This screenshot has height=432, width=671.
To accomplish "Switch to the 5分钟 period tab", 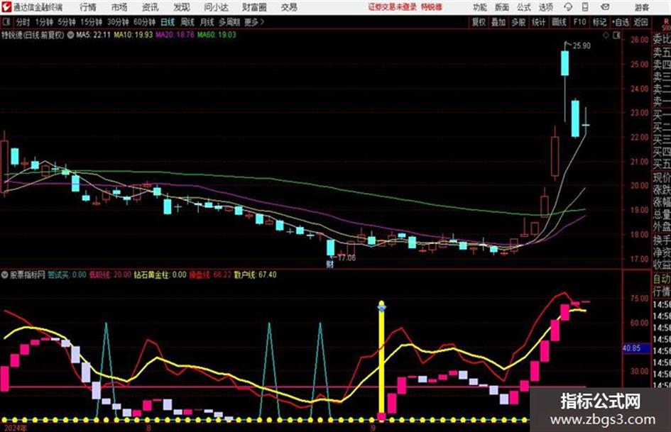I will click(66, 22).
